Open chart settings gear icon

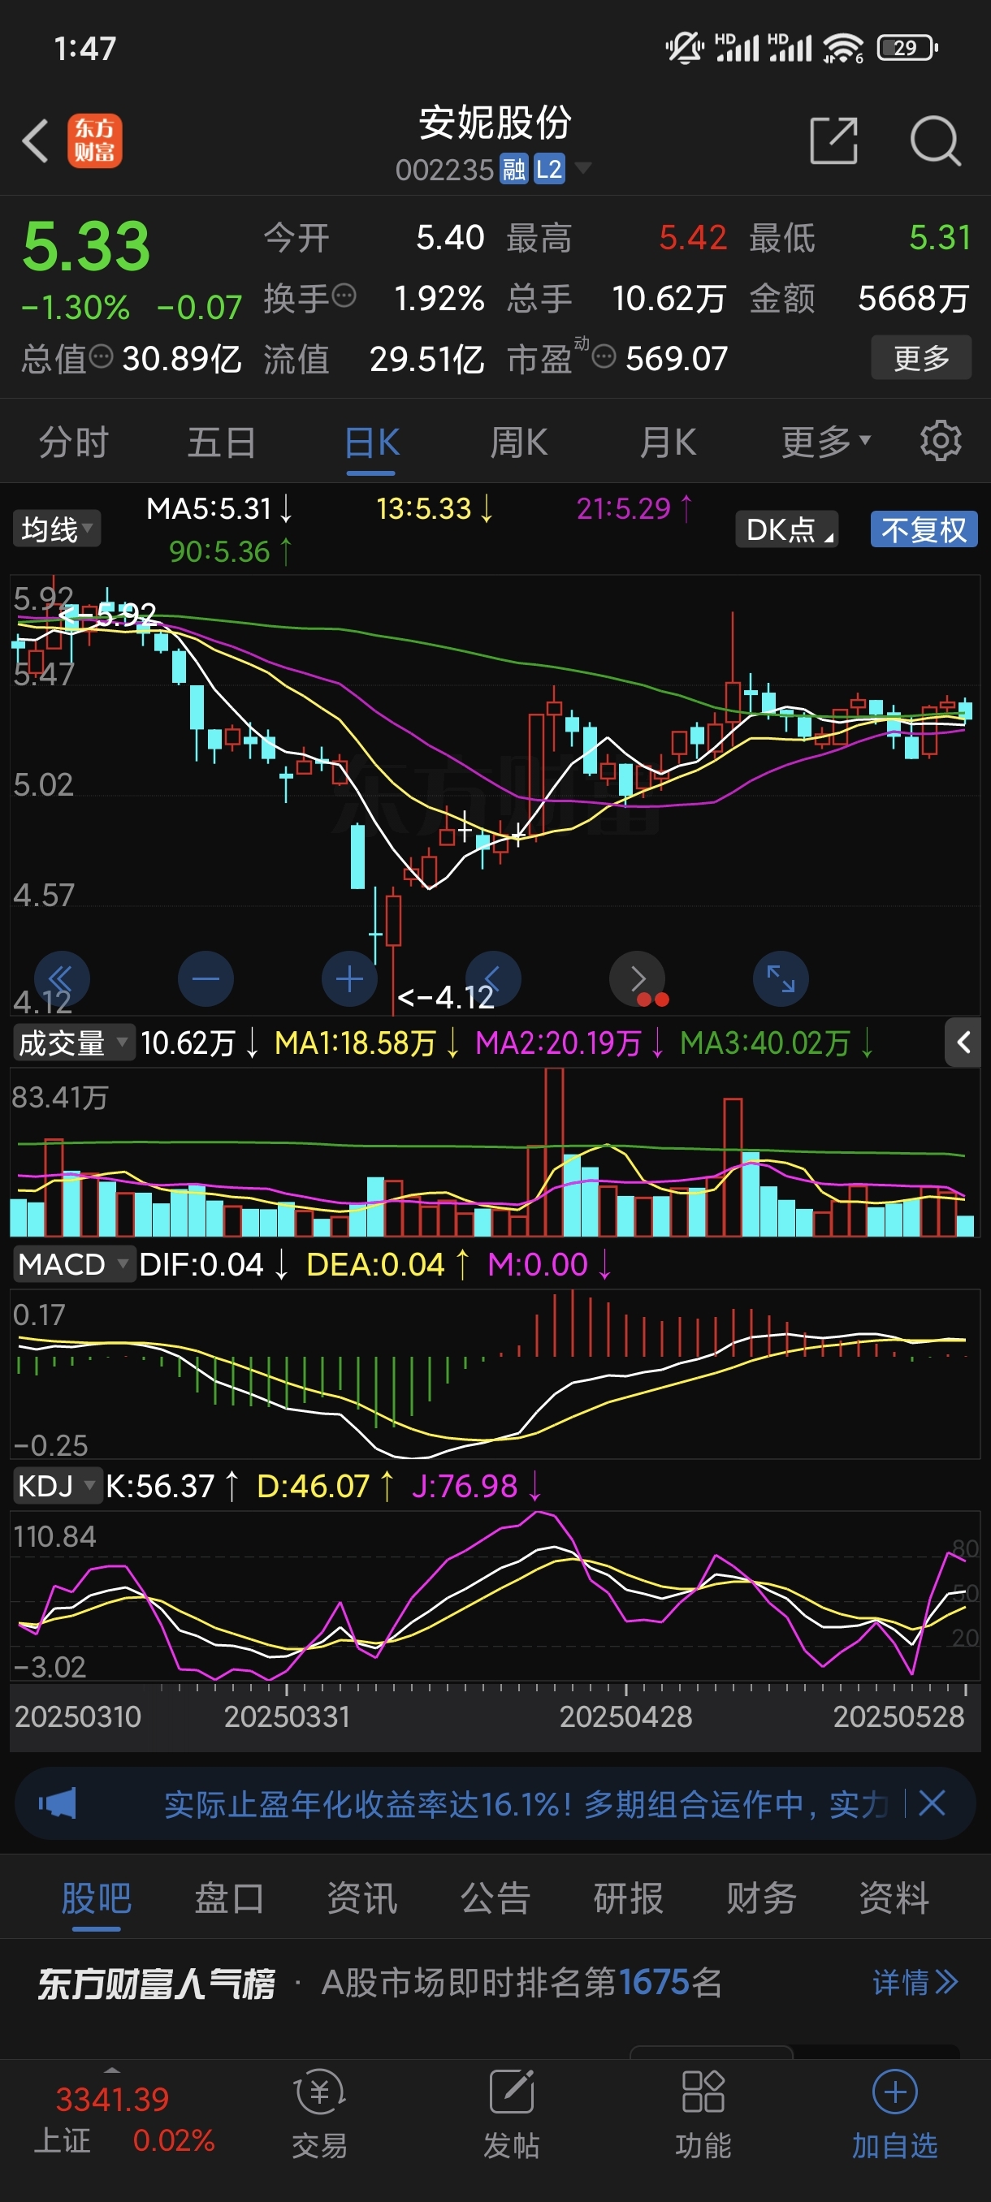pos(941,441)
